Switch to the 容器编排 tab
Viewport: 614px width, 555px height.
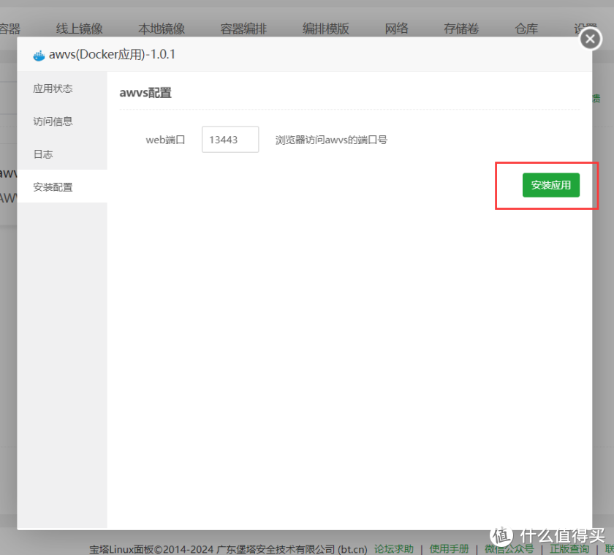coord(244,28)
